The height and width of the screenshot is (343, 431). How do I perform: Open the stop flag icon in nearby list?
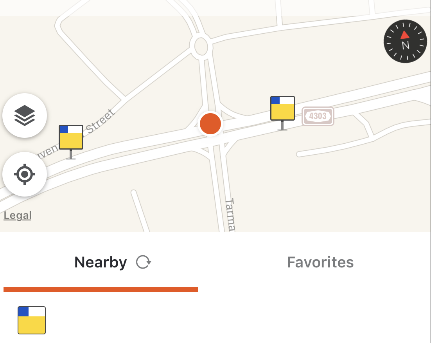32,320
